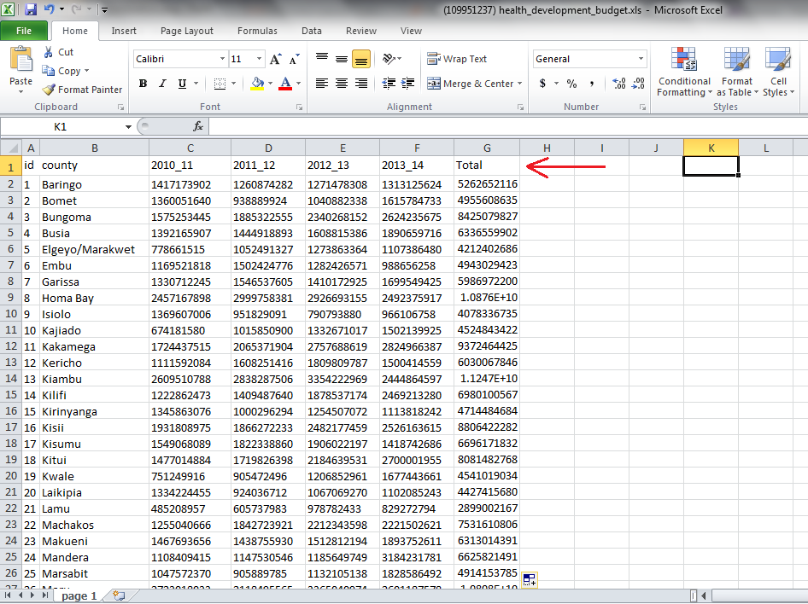Image resolution: width=808 pixels, height=604 pixels.
Task: Open the View ribbon tab
Action: point(411,31)
